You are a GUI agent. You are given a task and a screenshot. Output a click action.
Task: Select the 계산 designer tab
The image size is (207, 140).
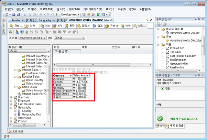click(45, 26)
